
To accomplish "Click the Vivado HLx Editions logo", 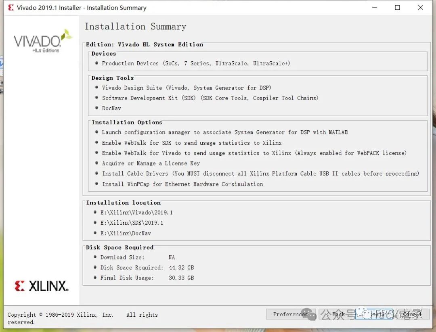I will tap(42, 41).
